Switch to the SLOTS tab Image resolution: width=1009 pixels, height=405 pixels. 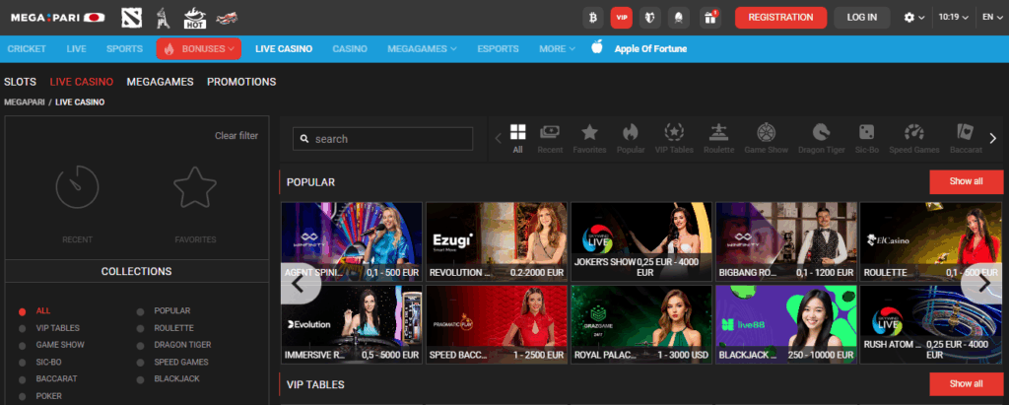[20, 82]
